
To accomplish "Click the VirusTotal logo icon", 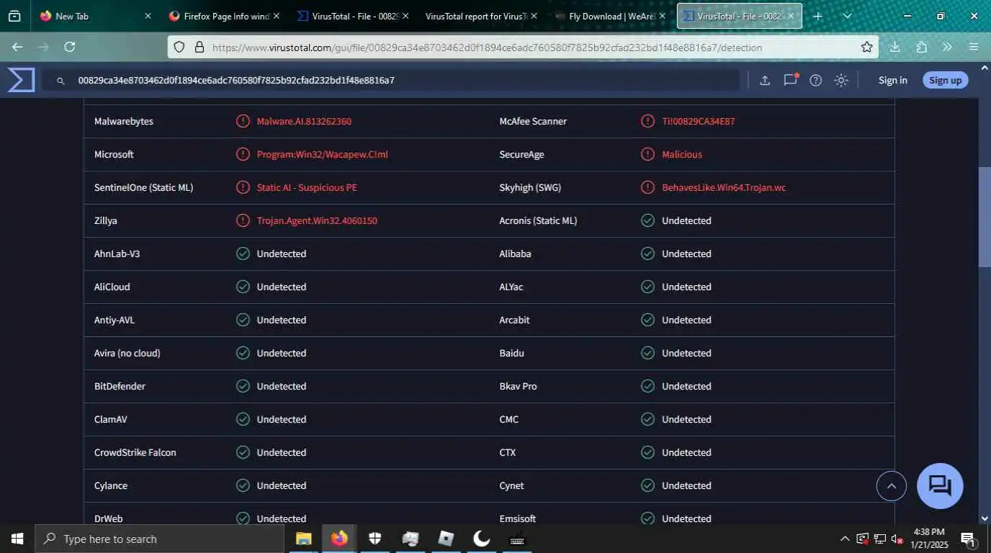I will click(x=21, y=80).
